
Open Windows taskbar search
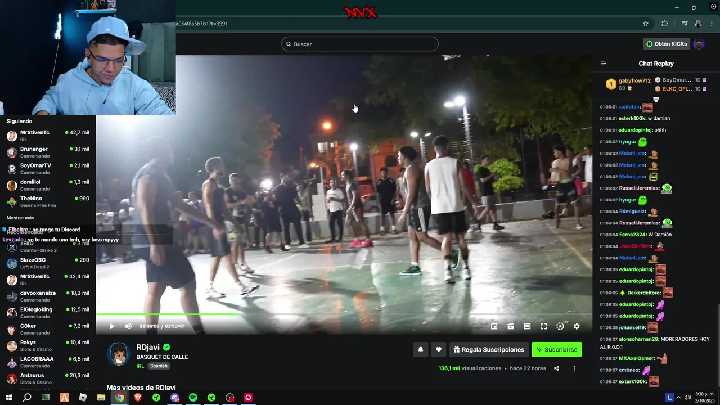pos(27,398)
